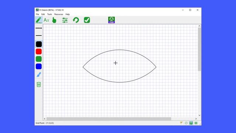236x133 pixels.
Task: Click the horizontal scrollbar right arrow
Action: tap(196, 119)
